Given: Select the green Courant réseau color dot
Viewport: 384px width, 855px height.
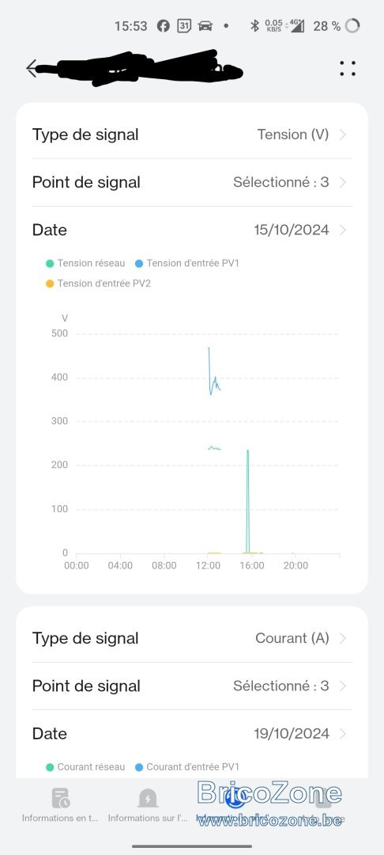Looking at the screenshot, I should pyautogui.click(x=50, y=767).
